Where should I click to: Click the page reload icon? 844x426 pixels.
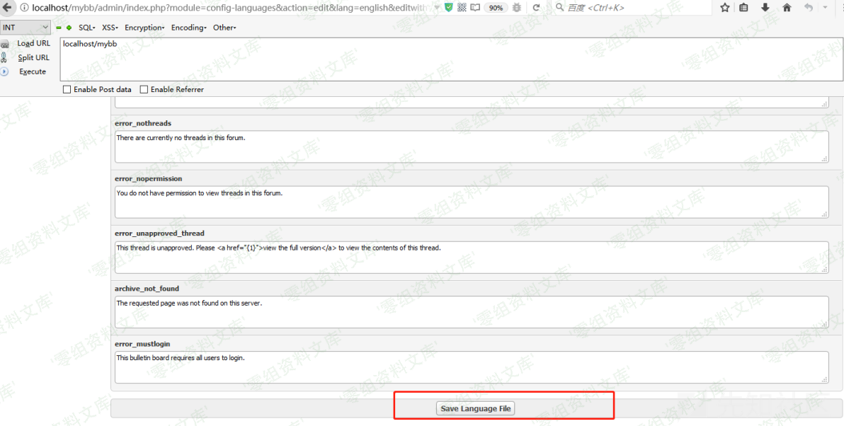[536, 8]
